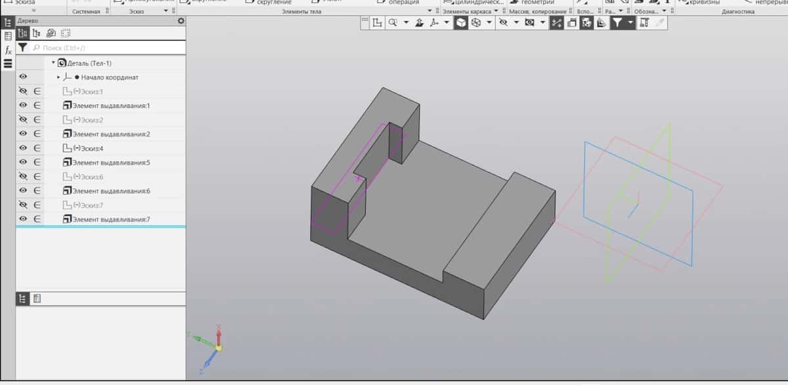The image size is (788, 385).
Task: Open the properties table sidebar icon
Action: [7, 36]
